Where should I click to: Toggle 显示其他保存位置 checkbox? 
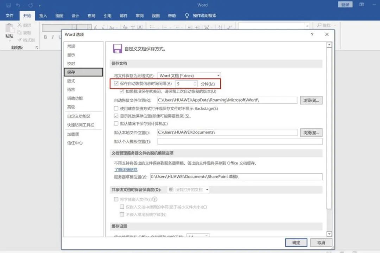coord(116,116)
